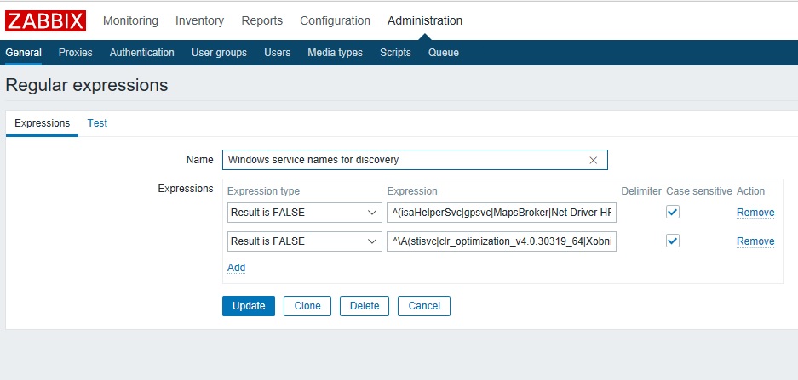This screenshot has height=380, width=798.
Task: Clear the Name field with X icon
Action: click(x=594, y=160)
